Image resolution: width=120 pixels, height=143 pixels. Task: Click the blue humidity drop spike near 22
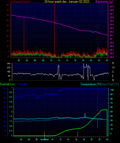98,102
